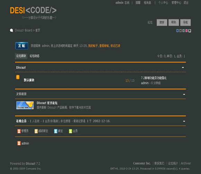Click the user icon next to admin
Screen dimensions: 201x174
[x=19, y=143]
